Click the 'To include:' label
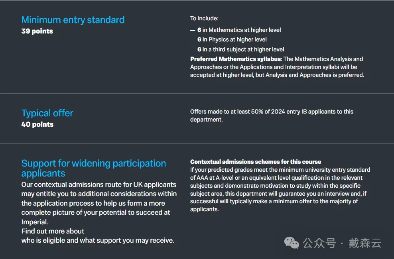Viewport: 394px width, 259px height. pos(204,18)
